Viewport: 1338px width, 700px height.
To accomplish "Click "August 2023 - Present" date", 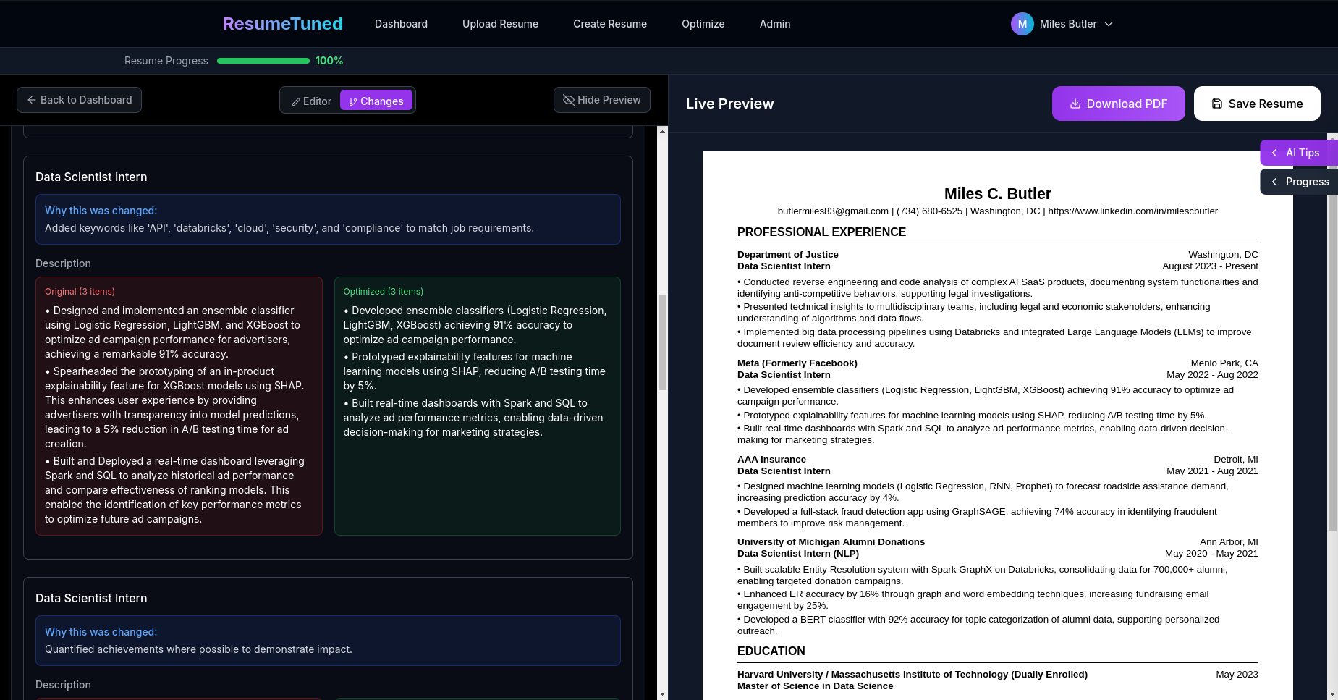I will click(x=1210, y=266).
